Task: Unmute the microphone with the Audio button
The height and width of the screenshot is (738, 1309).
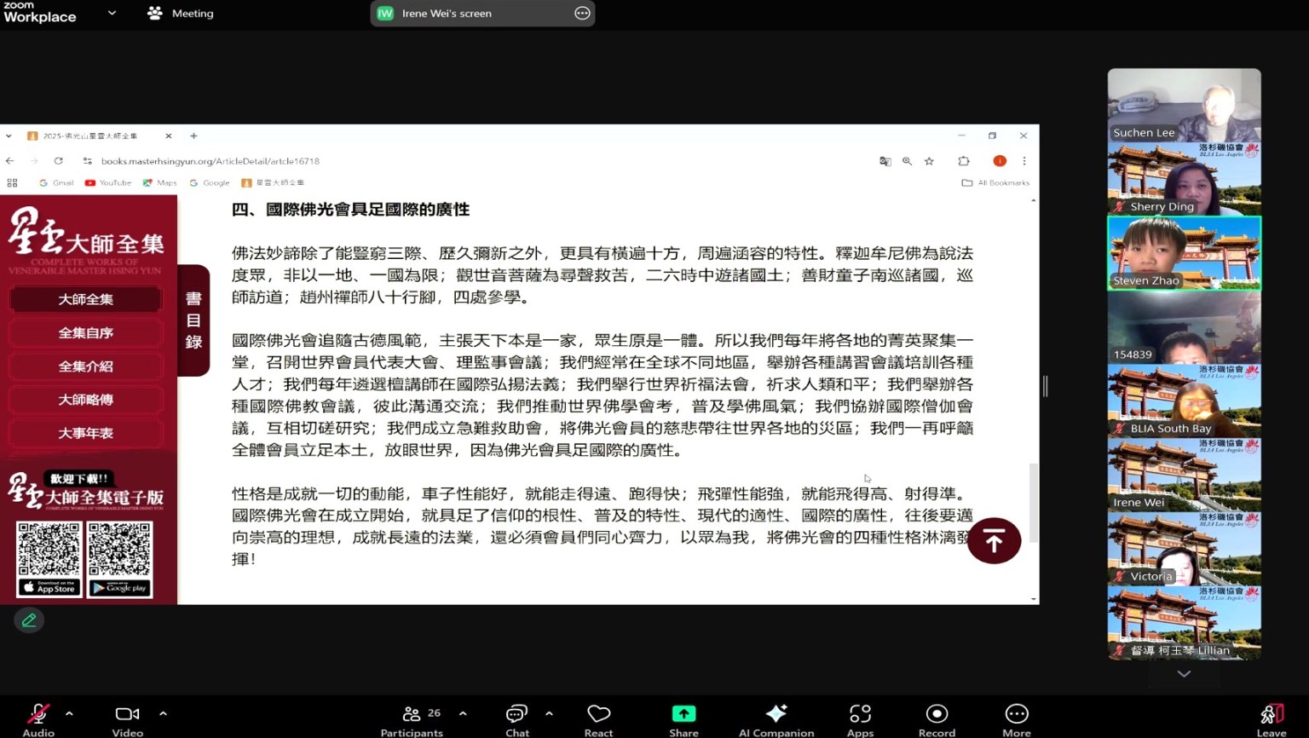Action: [x=38, y=720]
